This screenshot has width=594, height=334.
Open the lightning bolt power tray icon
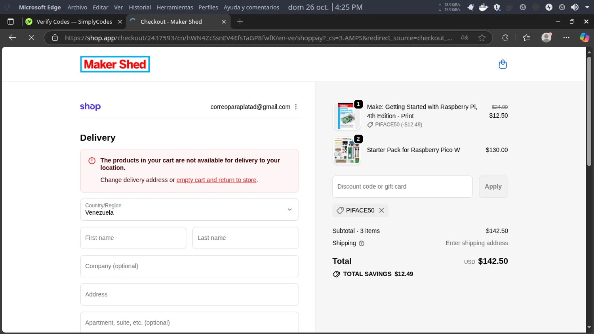[x=549, y=7]
